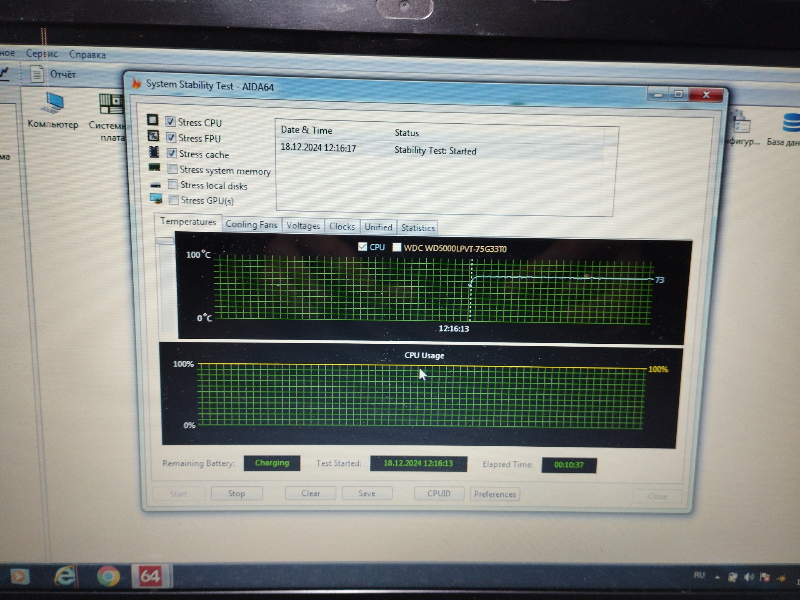
Task: Uncheck the Stress FPU checkbox
Action: [x=171, y=137]
